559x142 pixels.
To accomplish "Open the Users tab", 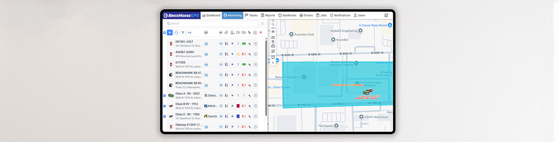I will (x=359, y=15).
